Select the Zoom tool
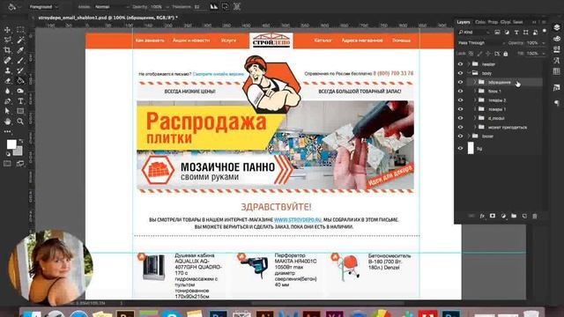Screen dimensions: 564x317 coord(20,122)
